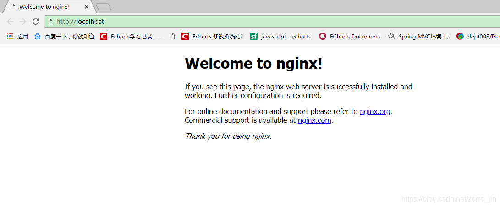Open a new tab with the new-tab button

point(103,7)
